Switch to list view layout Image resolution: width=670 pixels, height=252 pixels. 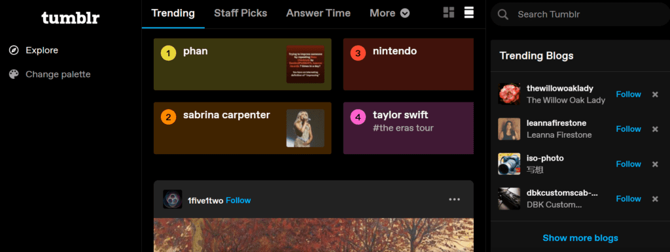469,13
